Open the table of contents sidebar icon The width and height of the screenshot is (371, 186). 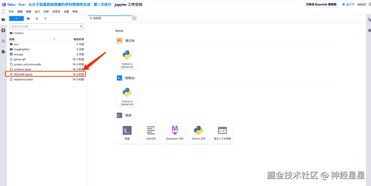tap(3, 41)
